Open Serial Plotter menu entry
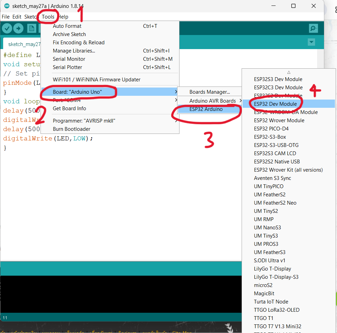The width and height of the screenshot is (337, 333). (x=110, y=67)
